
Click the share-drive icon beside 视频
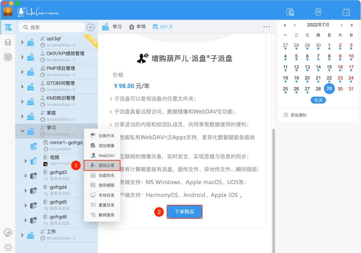click(x=33, y=161)
